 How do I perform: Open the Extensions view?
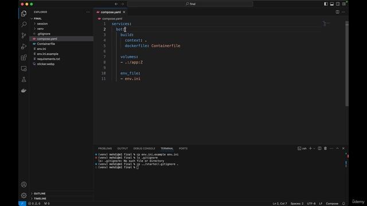(x=24, y=57)
